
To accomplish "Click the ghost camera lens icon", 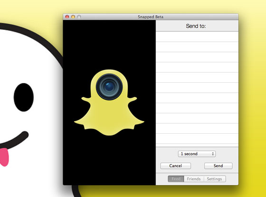I will click(109, 87).
